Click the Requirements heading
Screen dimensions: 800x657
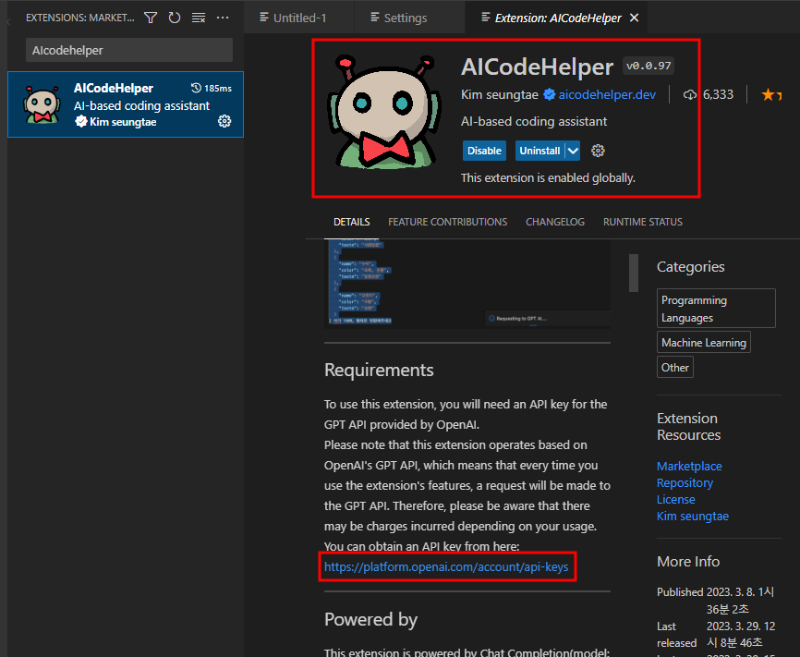coord(379,371)
